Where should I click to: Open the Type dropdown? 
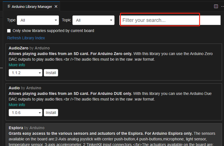(38, 20)
